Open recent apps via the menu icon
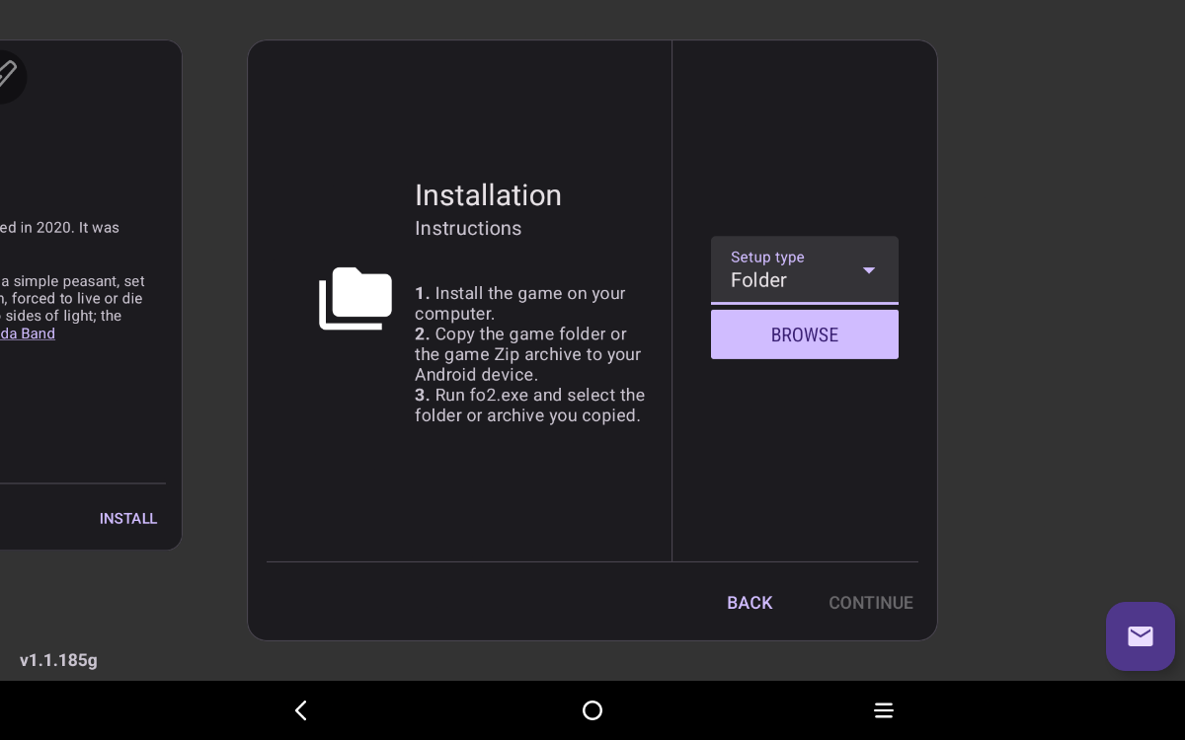Image resolution: width=1185 pixels, height=740 pixels. [884, 710]
